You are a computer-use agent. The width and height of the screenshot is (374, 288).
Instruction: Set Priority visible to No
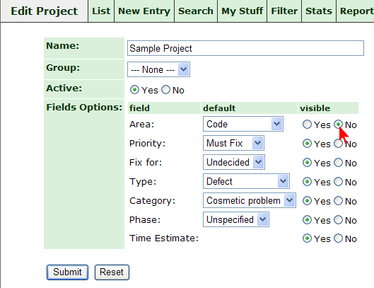point(338,144)
